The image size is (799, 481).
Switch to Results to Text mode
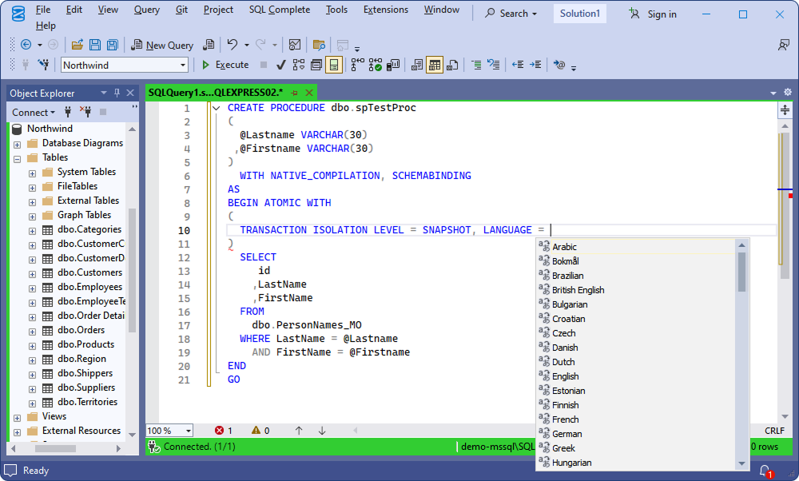click(417, 65)
